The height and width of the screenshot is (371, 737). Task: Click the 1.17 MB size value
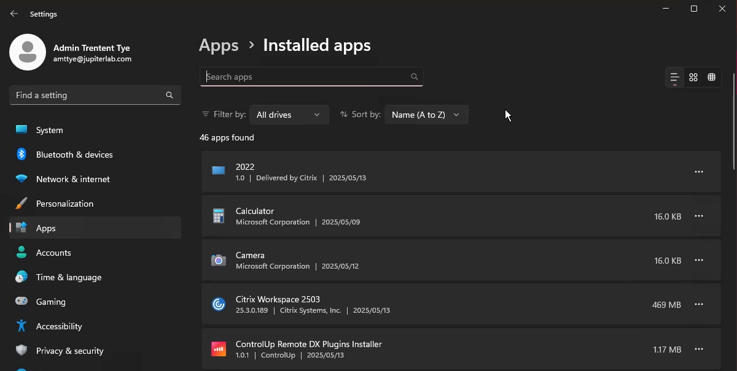click(667, 350)
